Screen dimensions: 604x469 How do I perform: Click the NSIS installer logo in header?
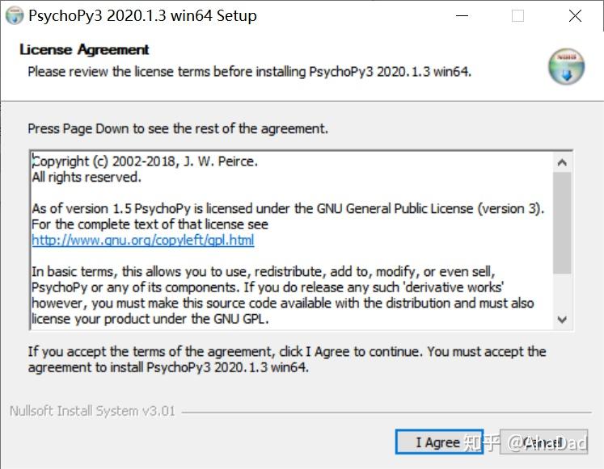[x=565, y=67]
